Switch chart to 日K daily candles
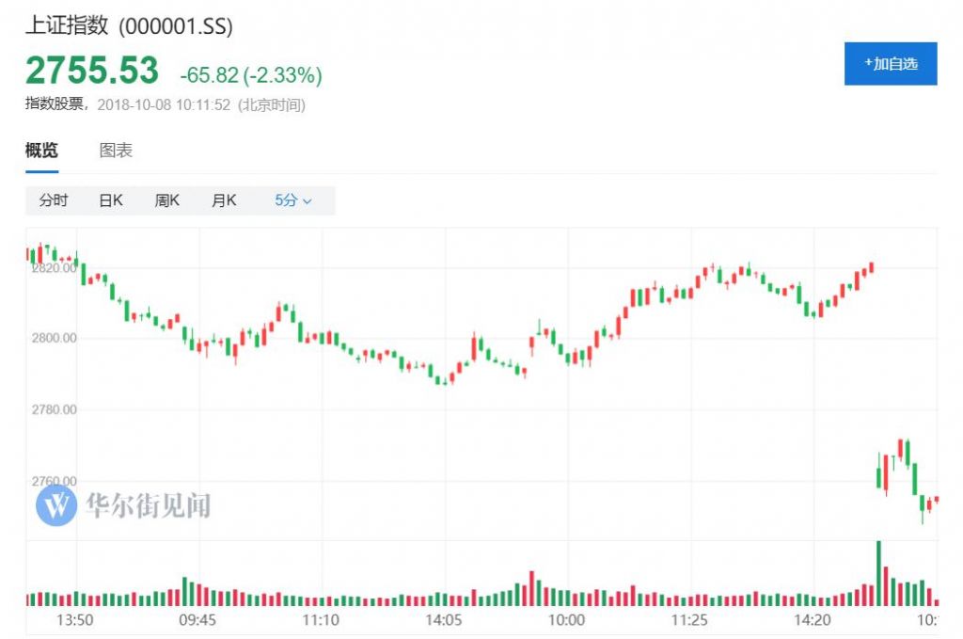The width and height of the screenshot is (963, 639). click(x=111, y=200)
